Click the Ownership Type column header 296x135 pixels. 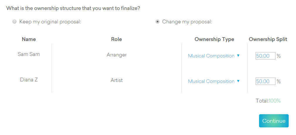pos(214,39)
